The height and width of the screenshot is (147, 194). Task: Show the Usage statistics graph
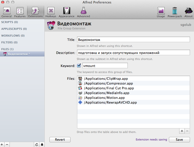tap(161, 12)
